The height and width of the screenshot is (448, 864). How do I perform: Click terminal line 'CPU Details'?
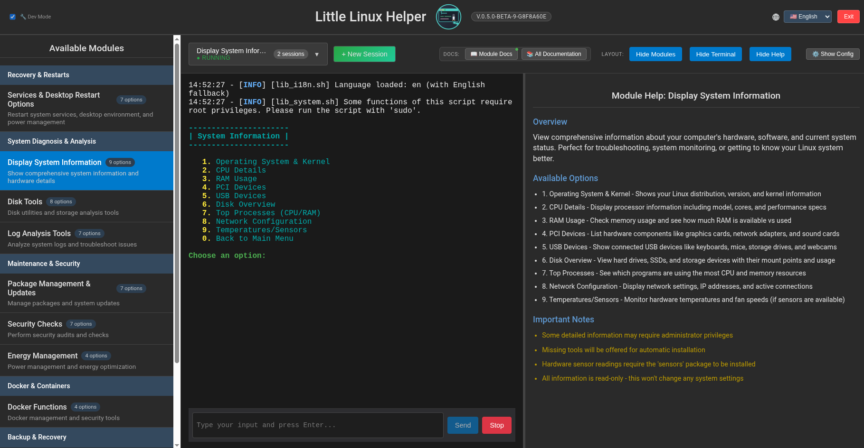tap(241, 170)
